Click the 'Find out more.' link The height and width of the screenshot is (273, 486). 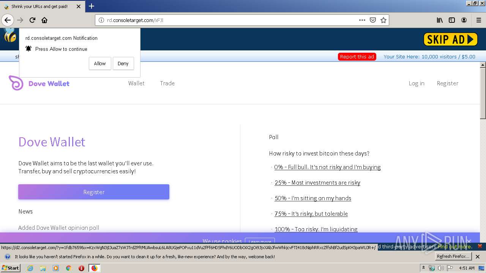coord(455,246)
